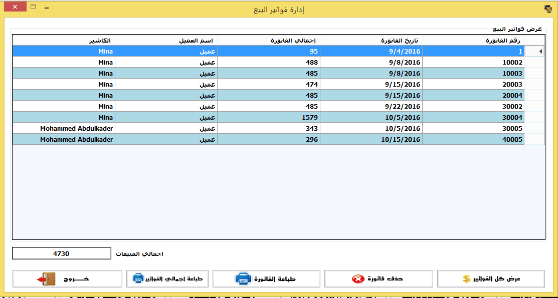Screen dimensions: 558x298
Task: Click row header of invoice 20003
Action: coord(534,85)
